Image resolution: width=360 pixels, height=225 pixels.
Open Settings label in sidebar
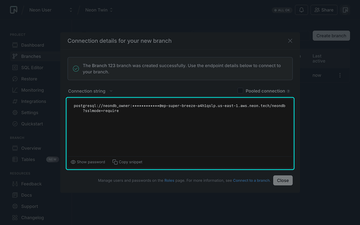(x=30, y=112)
